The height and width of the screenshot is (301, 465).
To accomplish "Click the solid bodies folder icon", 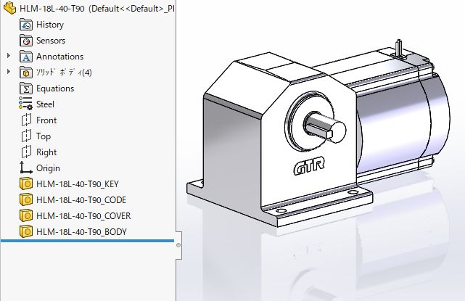I will coord(26,73).
